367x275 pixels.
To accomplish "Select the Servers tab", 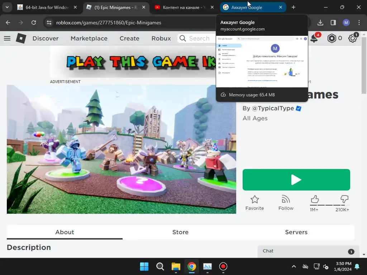I will (296, 232).
